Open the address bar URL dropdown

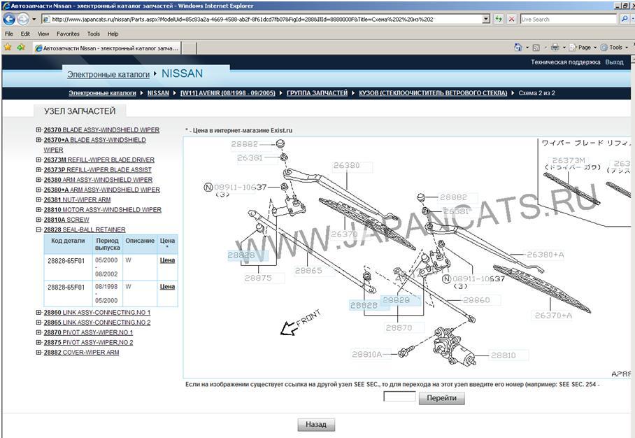(x=486, y=19)
